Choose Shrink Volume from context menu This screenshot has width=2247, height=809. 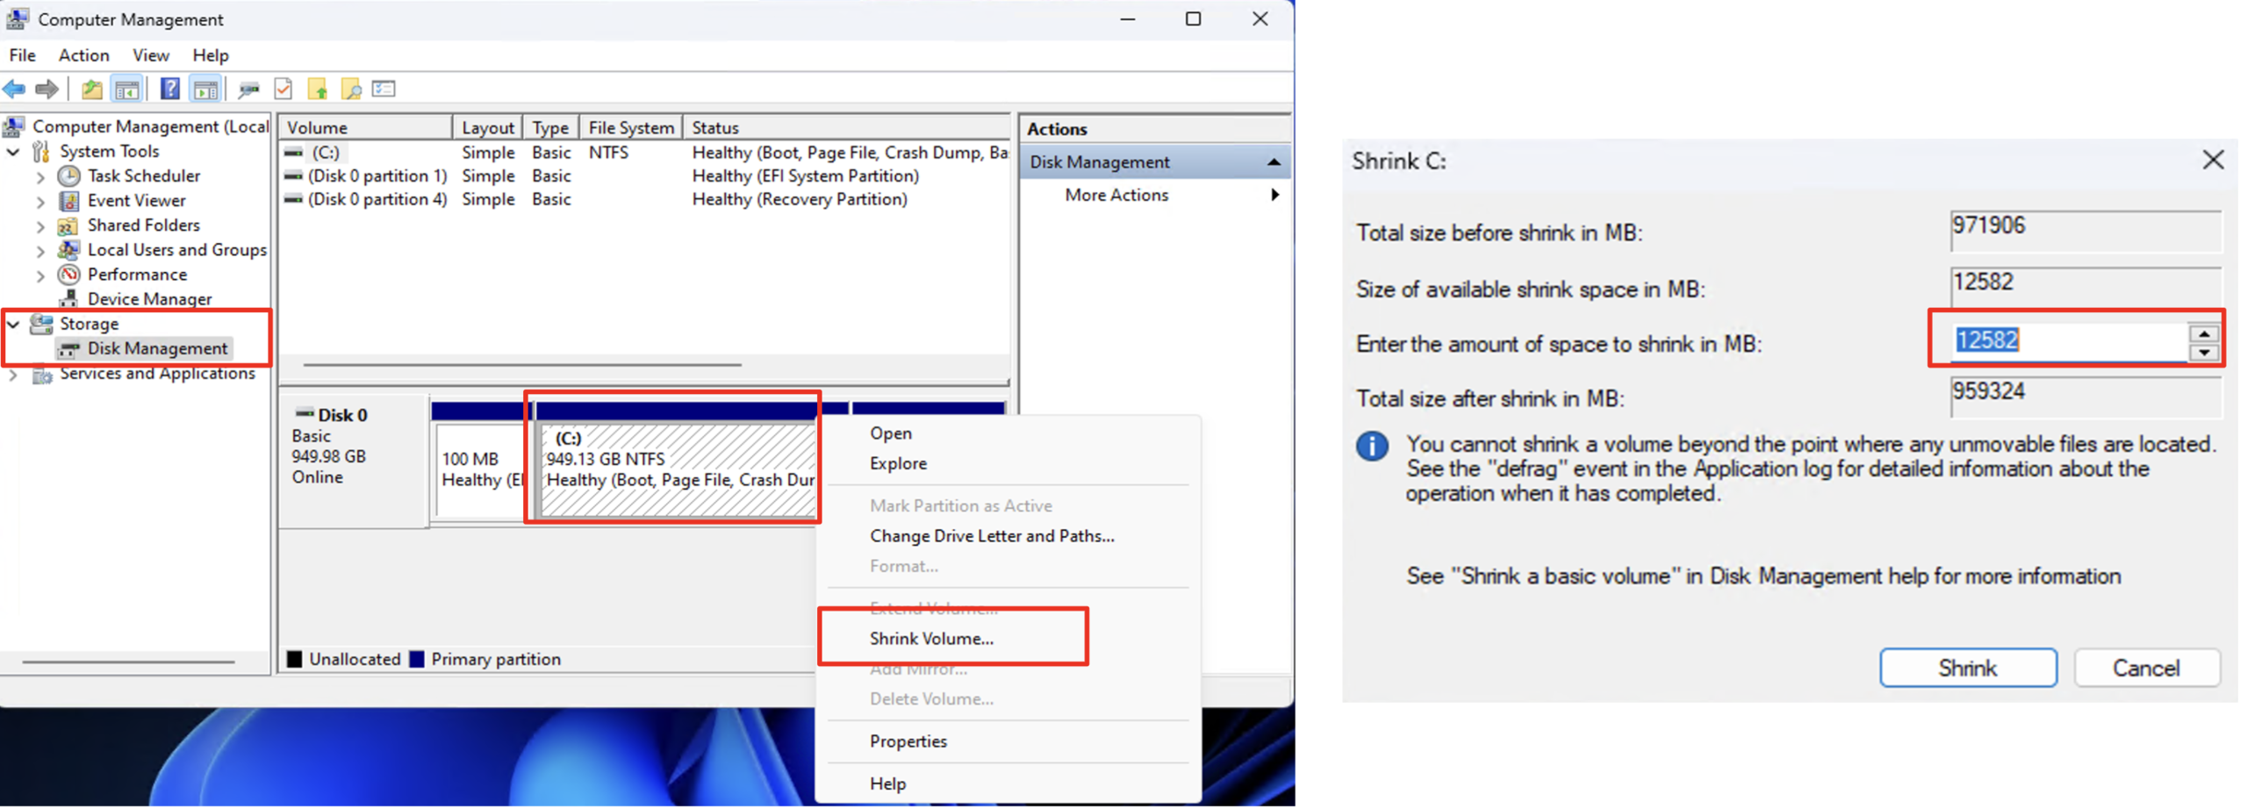click(930, 638)
